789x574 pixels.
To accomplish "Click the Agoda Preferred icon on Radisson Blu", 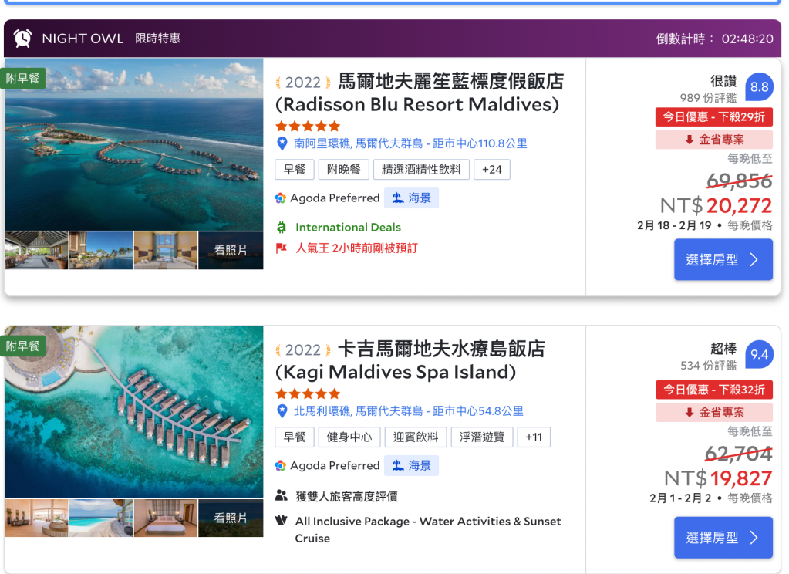I will click(281, 198).
